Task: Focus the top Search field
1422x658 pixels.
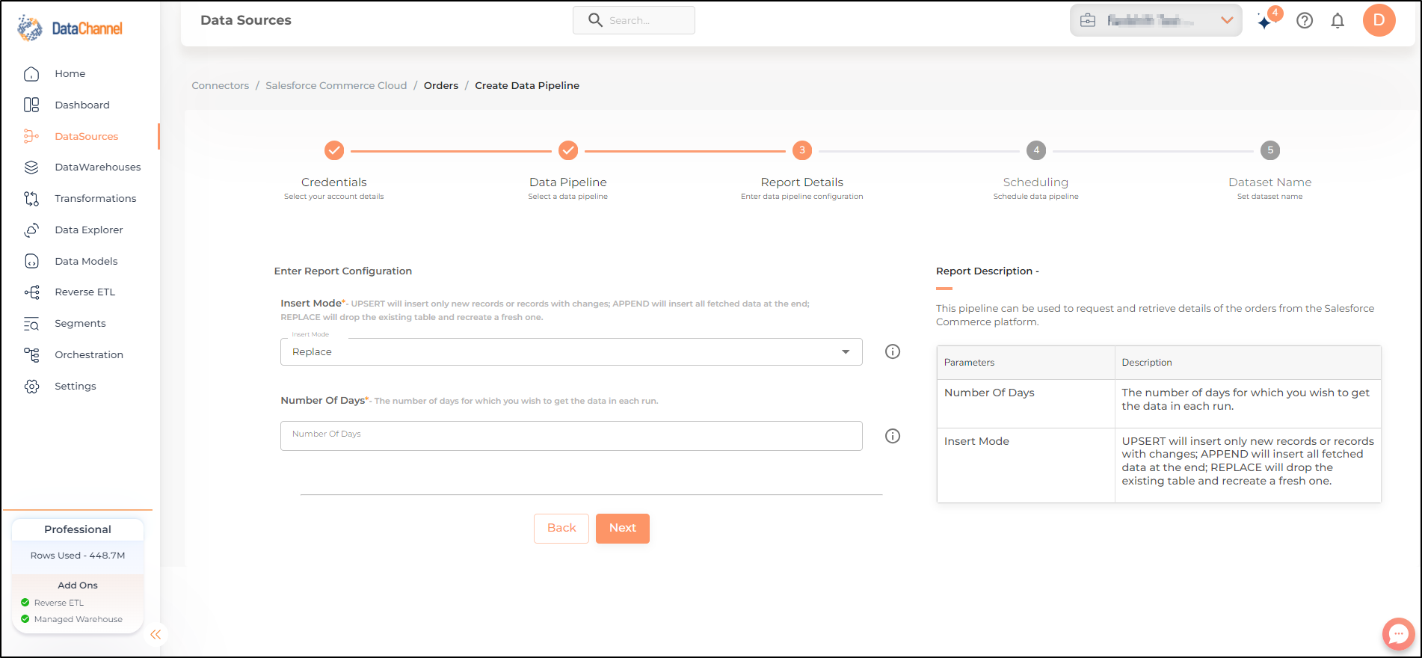Action: tap(634, 20)
